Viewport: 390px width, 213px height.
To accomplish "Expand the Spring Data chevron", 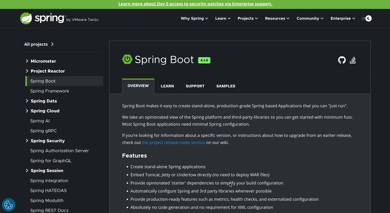I will coord(27,101).
